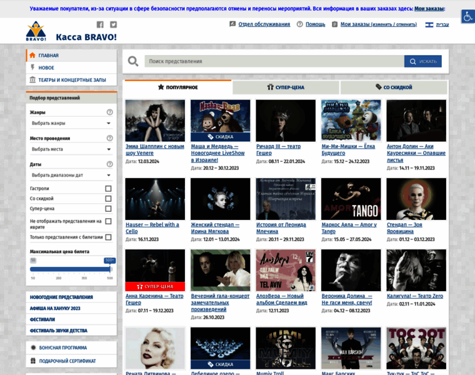Expand the Выбрать жанры dropdown
Screen dimensions: 475x375
tap(71, 123)
